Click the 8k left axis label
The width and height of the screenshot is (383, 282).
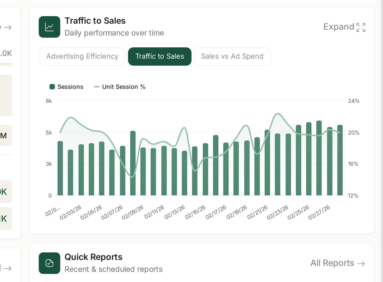click(49, 101)
